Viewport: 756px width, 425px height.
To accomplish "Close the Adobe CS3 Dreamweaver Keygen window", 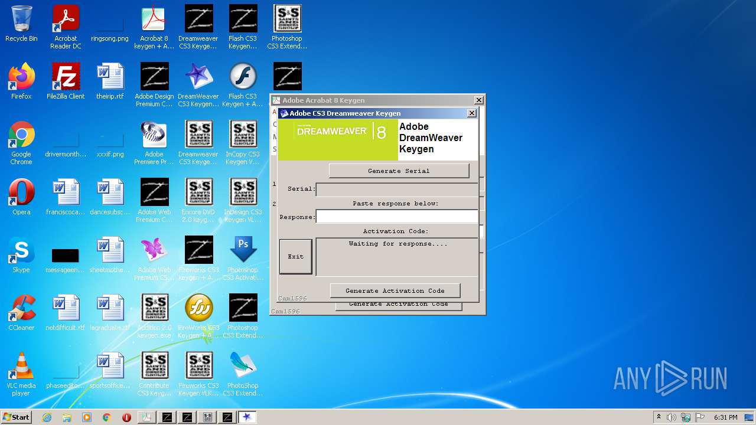I will click(x=471, y=113).
